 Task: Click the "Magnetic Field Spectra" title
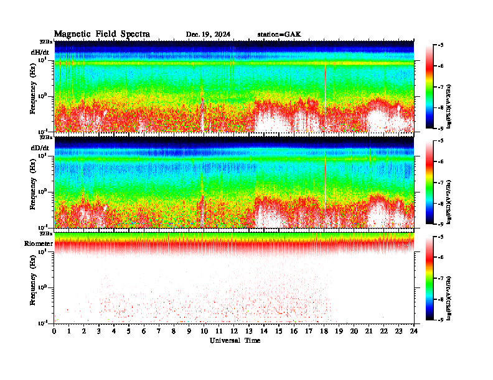pos(102,34)
